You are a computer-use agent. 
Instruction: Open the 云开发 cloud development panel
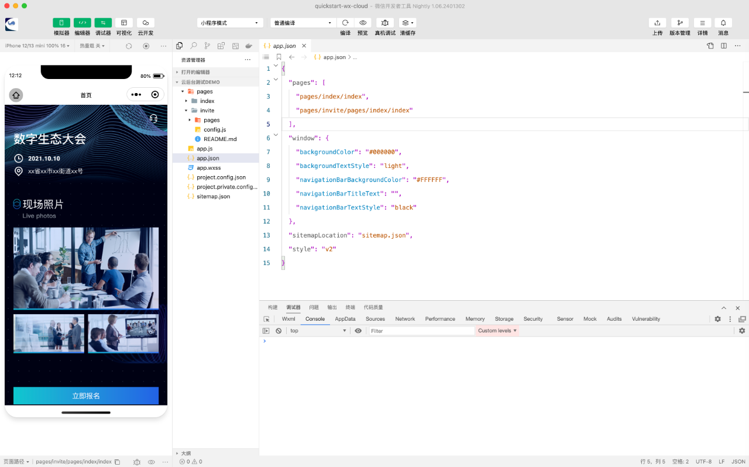[x=146, y=23]
